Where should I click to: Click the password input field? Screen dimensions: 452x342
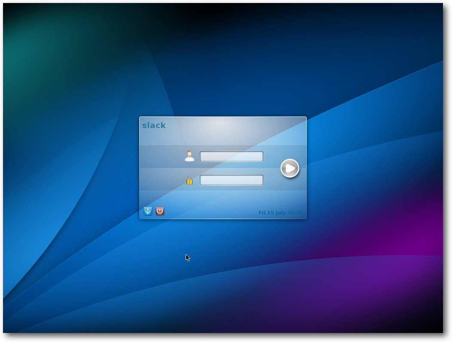click(232, 180)
